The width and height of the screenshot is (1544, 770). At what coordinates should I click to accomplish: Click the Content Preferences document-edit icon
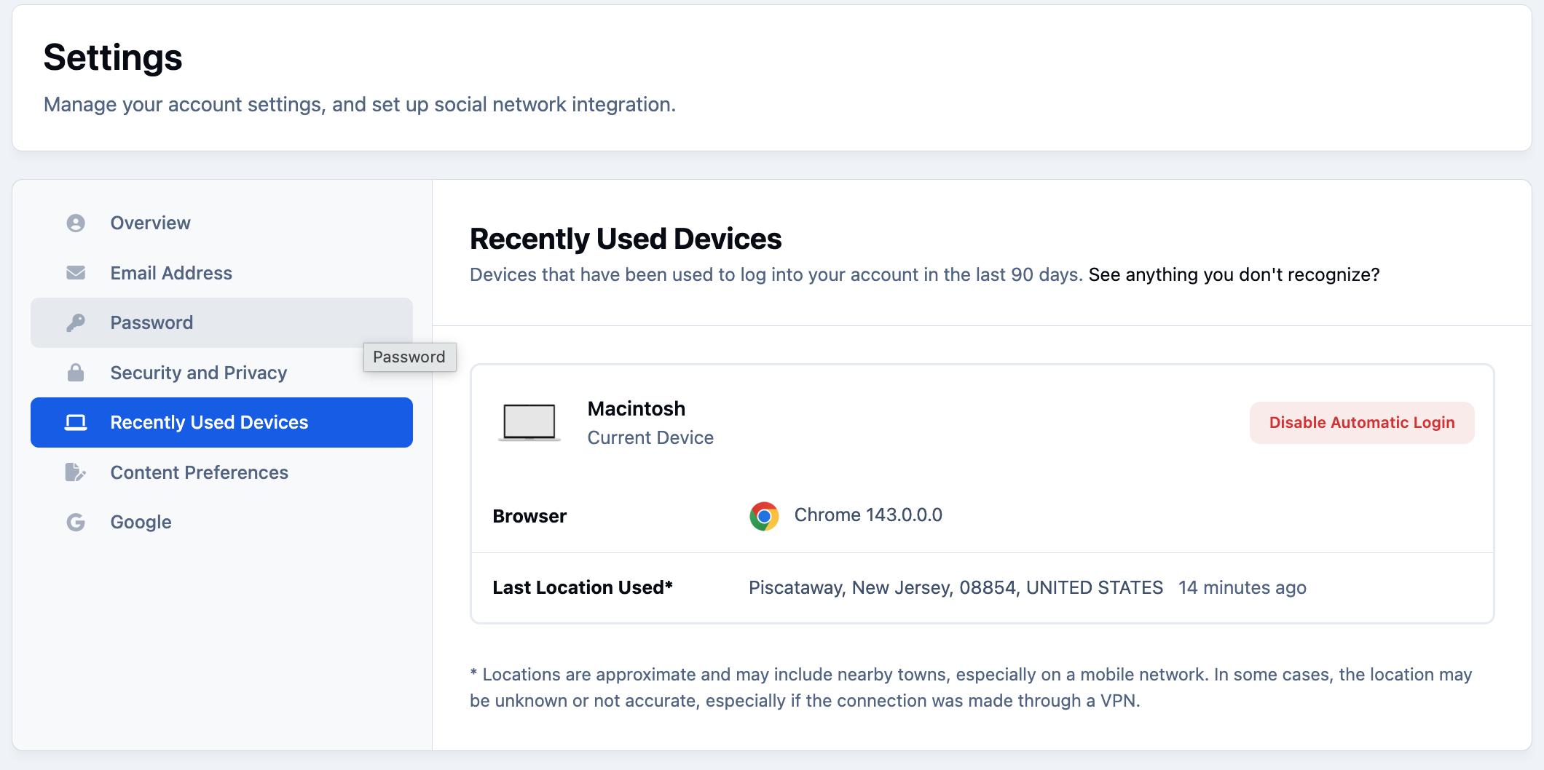point(76,472)
